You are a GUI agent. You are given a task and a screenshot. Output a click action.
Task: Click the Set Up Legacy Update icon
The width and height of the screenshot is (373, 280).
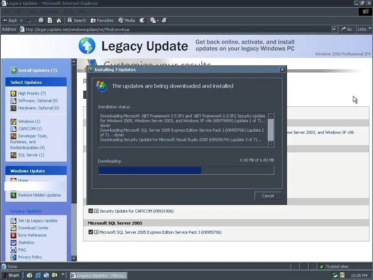tap(13, 221)
